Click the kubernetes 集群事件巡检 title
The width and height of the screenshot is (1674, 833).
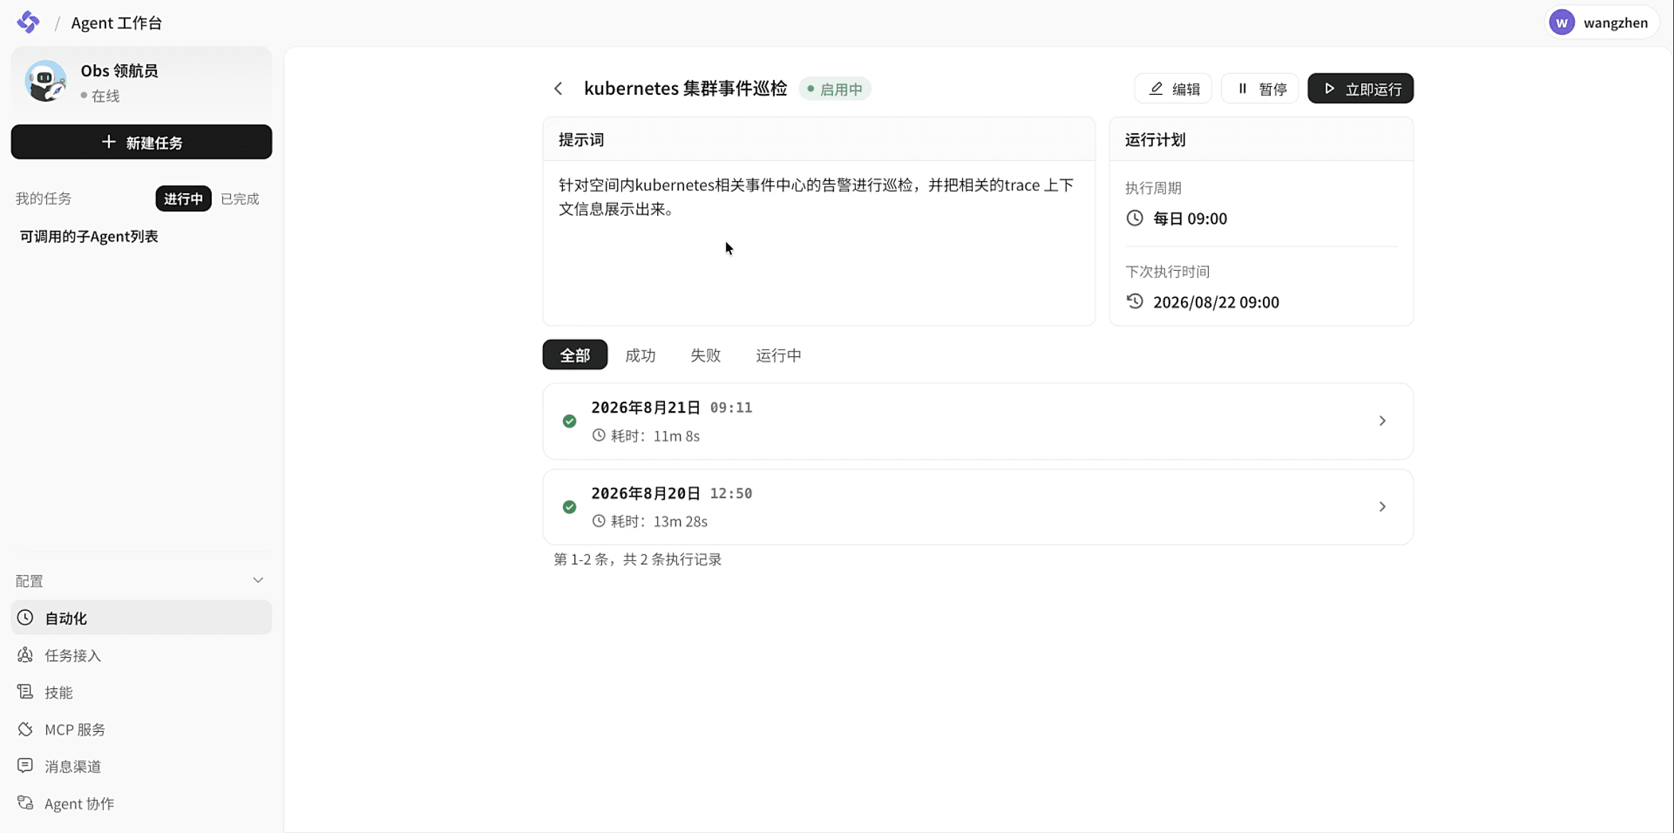(x=685, y=88)
